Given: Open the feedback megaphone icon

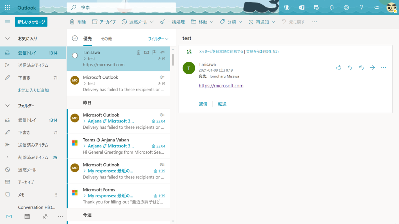Looking at the screenshot, I should [x=376, y=7].
